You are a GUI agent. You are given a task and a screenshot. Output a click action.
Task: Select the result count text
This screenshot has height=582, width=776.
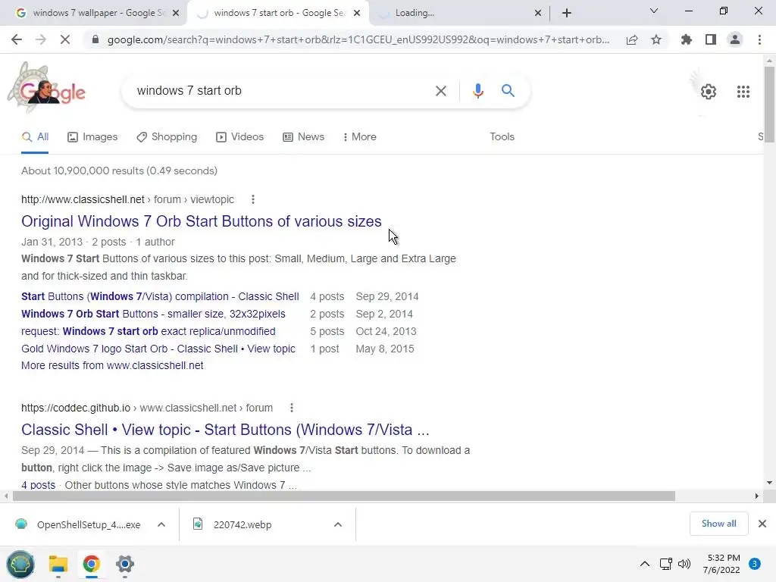tap(119, 171)
